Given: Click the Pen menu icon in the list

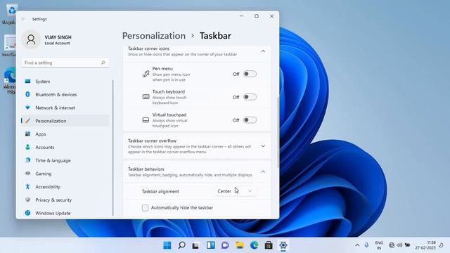Looking at the screenshot, I should 146,74.
